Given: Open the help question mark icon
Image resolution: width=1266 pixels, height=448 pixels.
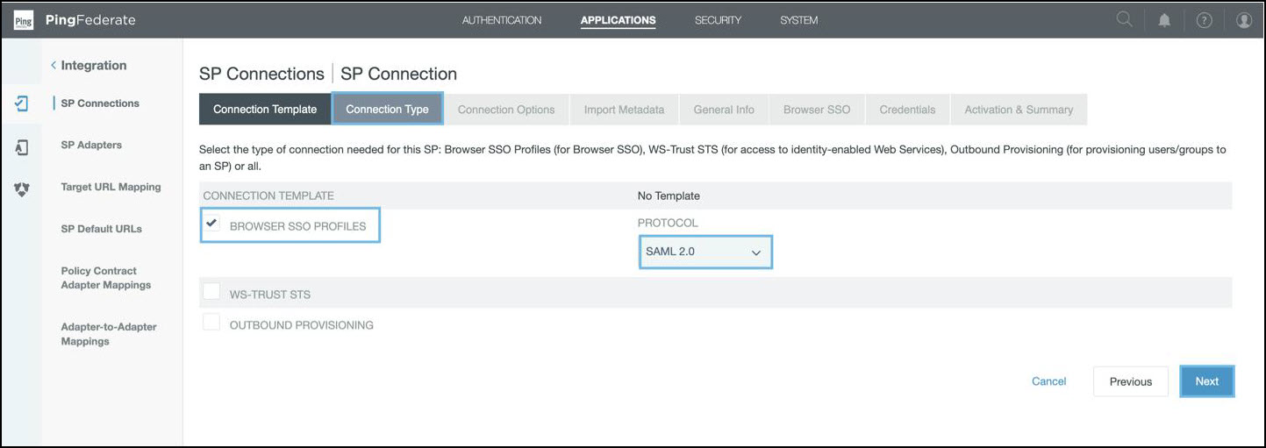Looking at the screenshot, I should click(x=1204, y=20).
